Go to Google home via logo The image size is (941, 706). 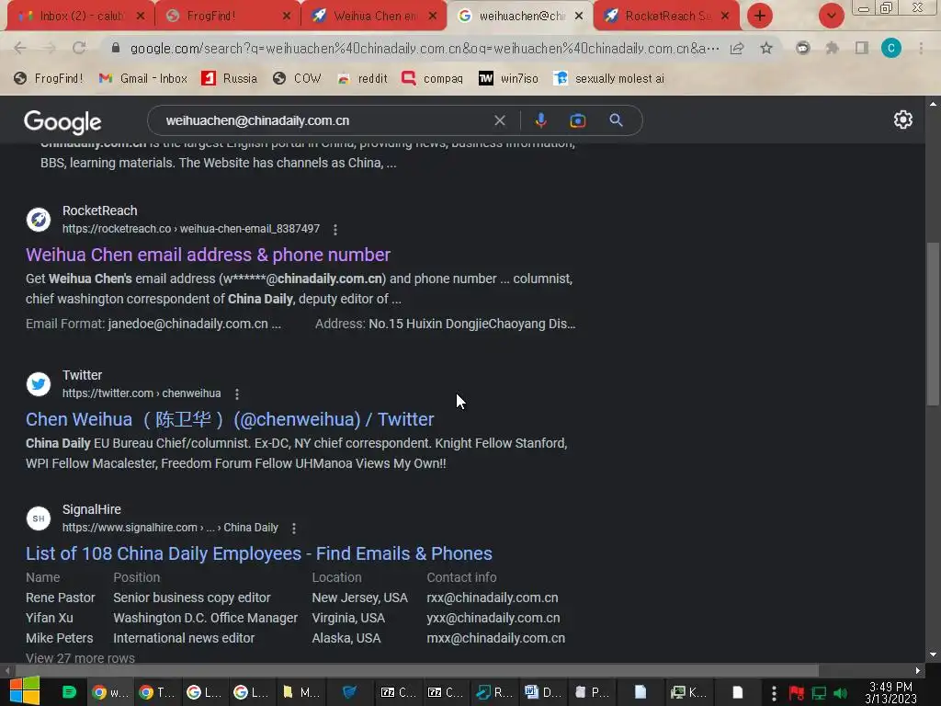(62, 122)
